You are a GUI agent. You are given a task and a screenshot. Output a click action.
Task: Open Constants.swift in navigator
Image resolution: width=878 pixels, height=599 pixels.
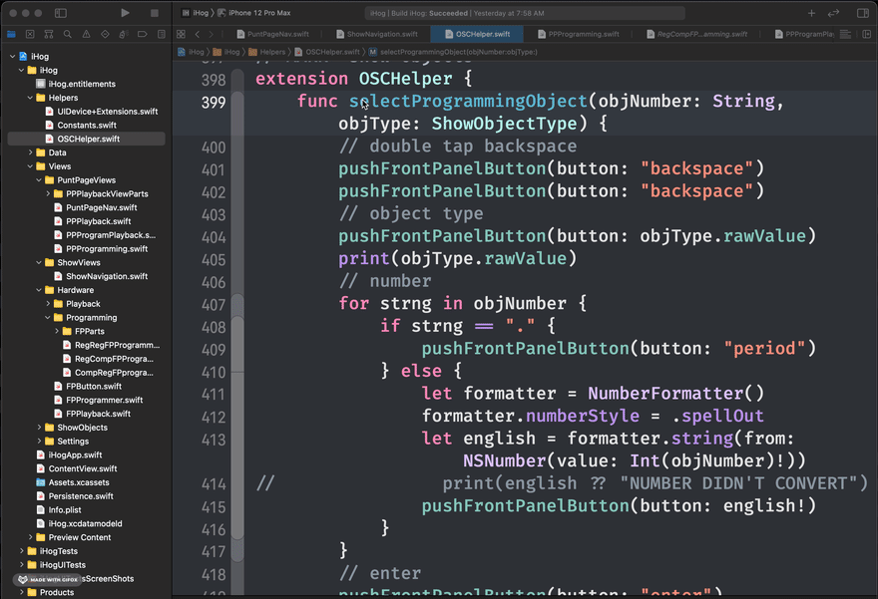[86, 126]
